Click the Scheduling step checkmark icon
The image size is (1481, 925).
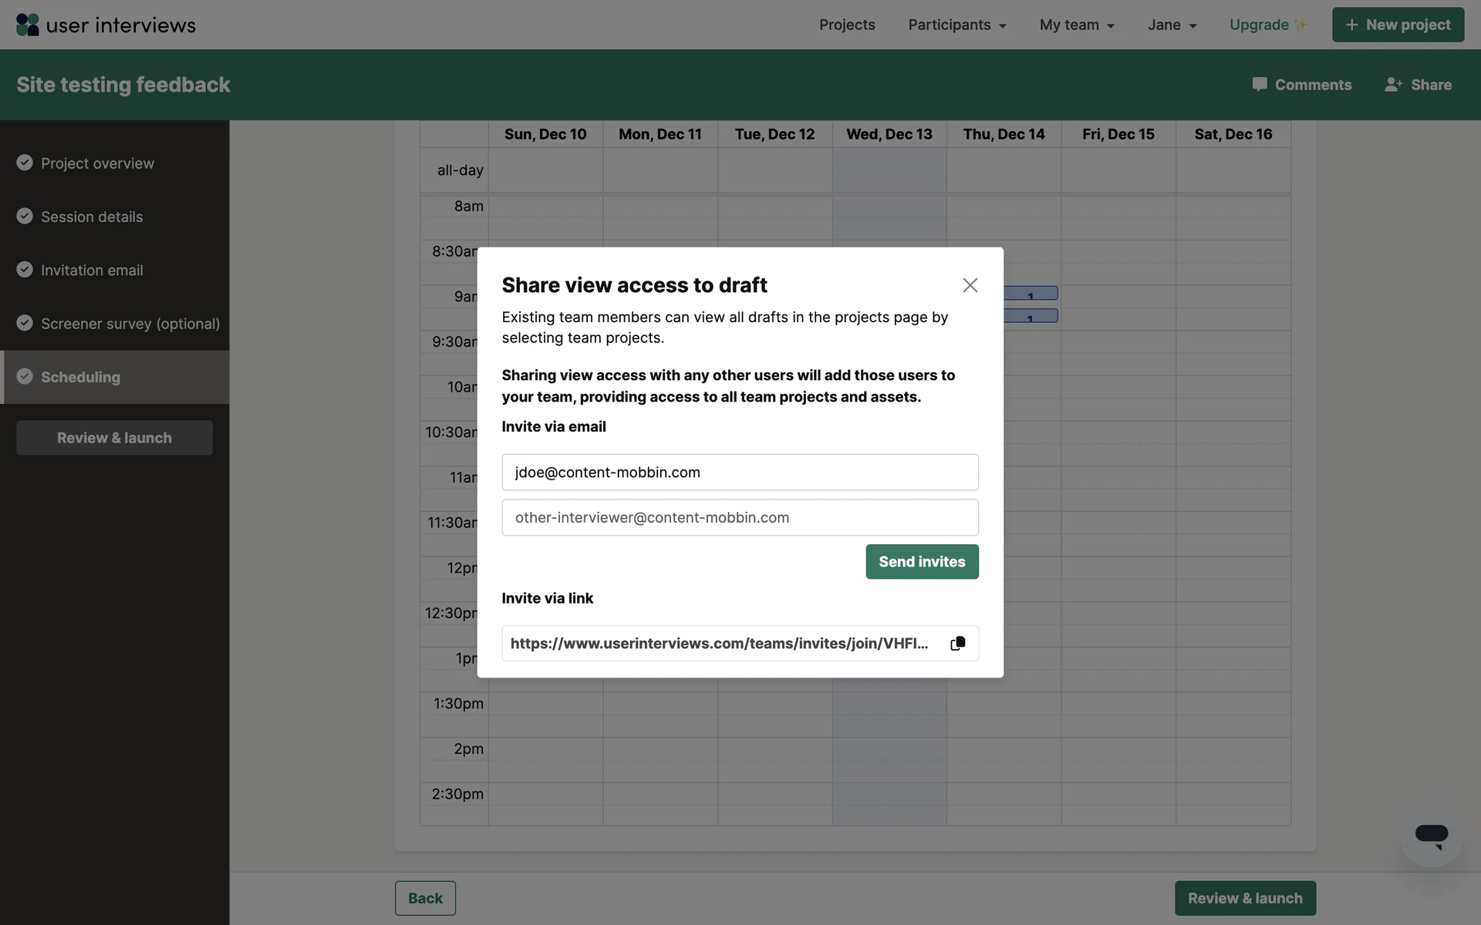point(25,376)
